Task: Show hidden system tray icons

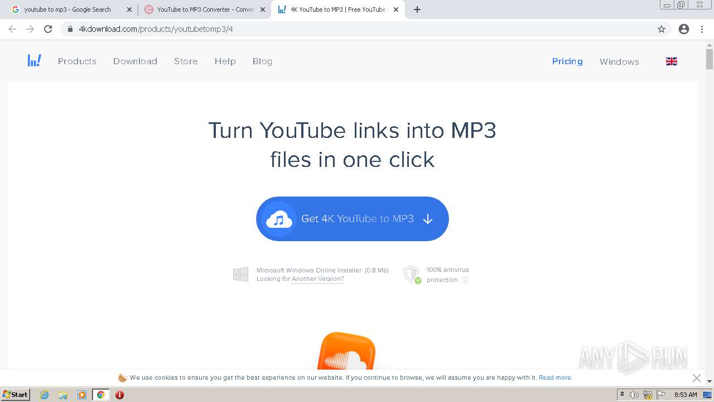Action: (x=623, y=395)
